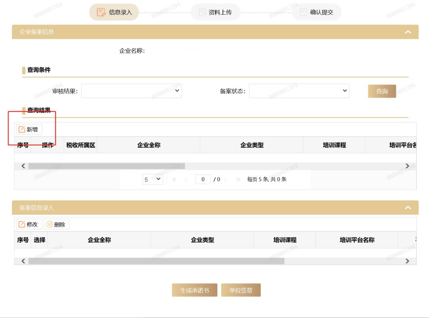Click the page number input field
This screenshot has height=318, width=429.
coord(203,179)
